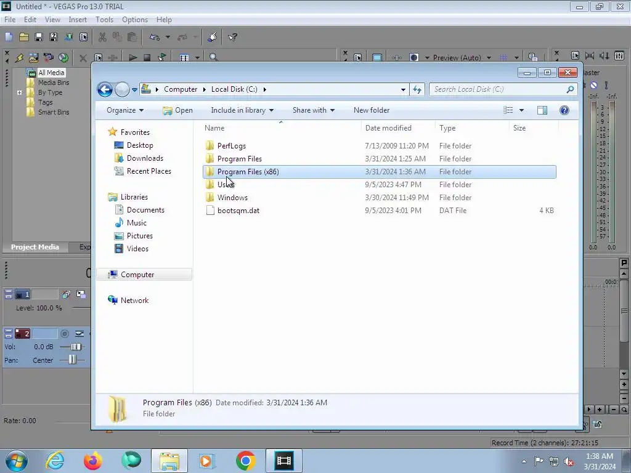Open the Project Properties toolbar icon
This screenshot has height=473, width=631.
click(x=83, y=37)
